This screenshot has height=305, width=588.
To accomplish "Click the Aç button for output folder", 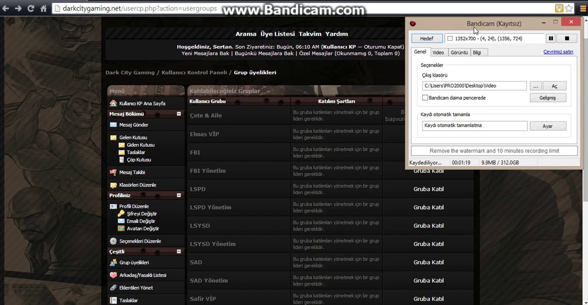I will point(555,86).
